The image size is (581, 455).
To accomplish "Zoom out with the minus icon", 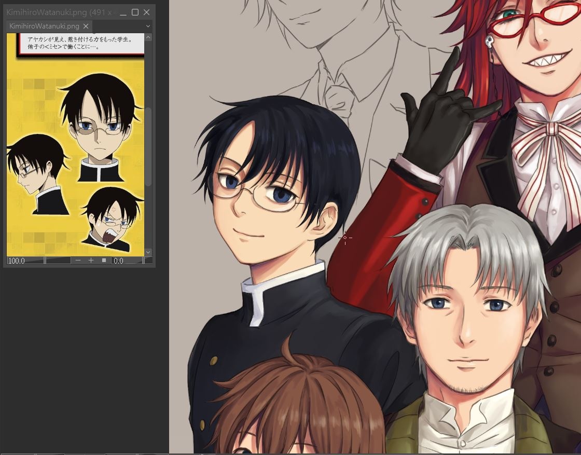I will click(78, 260).
